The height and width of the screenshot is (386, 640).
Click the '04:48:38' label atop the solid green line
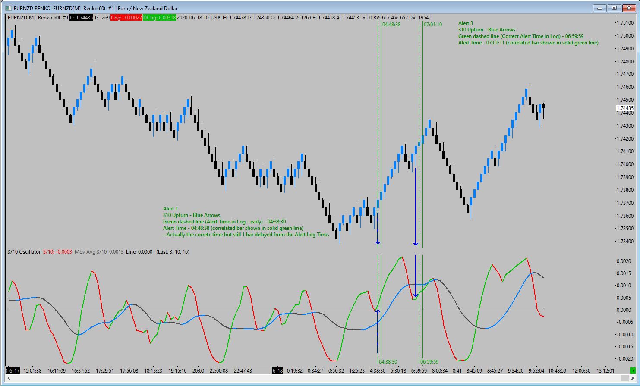coord(391,25)
